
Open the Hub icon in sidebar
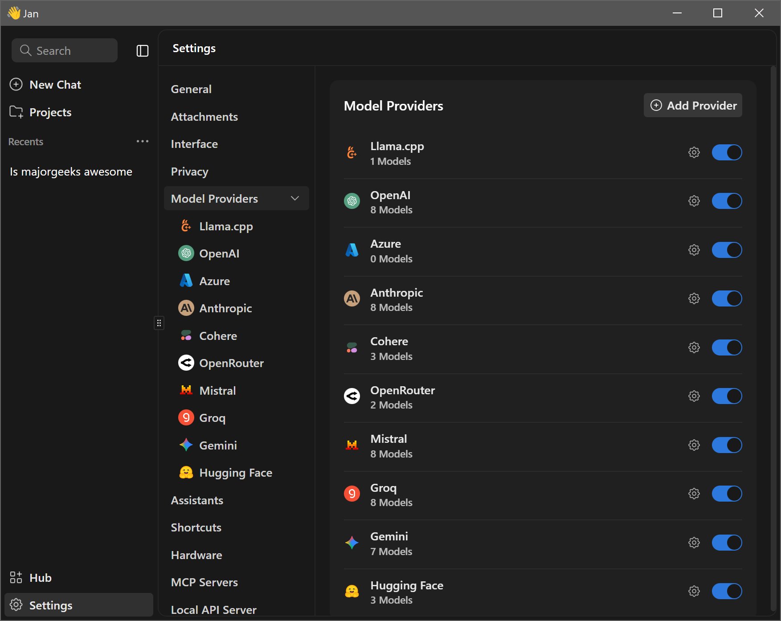click(x=16, y=578)
